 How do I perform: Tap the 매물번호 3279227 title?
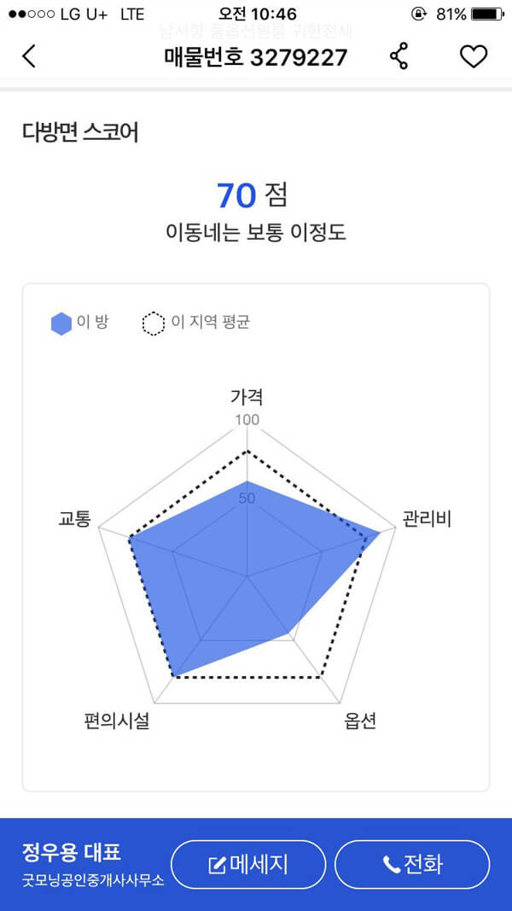pos(256,57)
